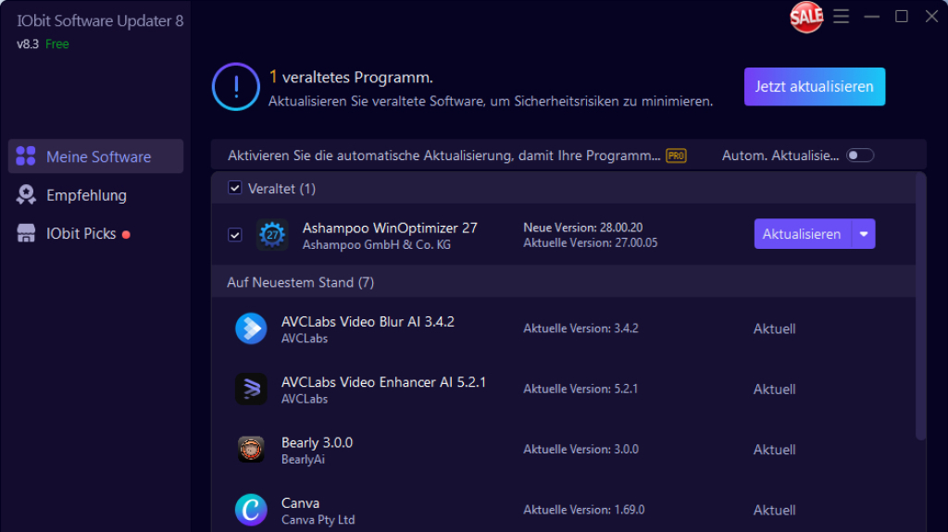Click the AVCLabs Video Enhancer AI icon
Viewport: 948px width, 532px height.
click(251, 389)
